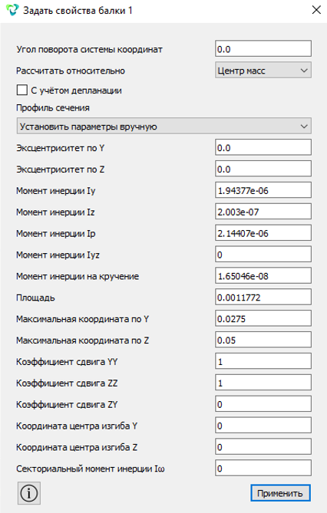Focus the 'Коэффициент сдвига ZY' field
This screenshot has height=513, width=327.
(x=263, y=404)
